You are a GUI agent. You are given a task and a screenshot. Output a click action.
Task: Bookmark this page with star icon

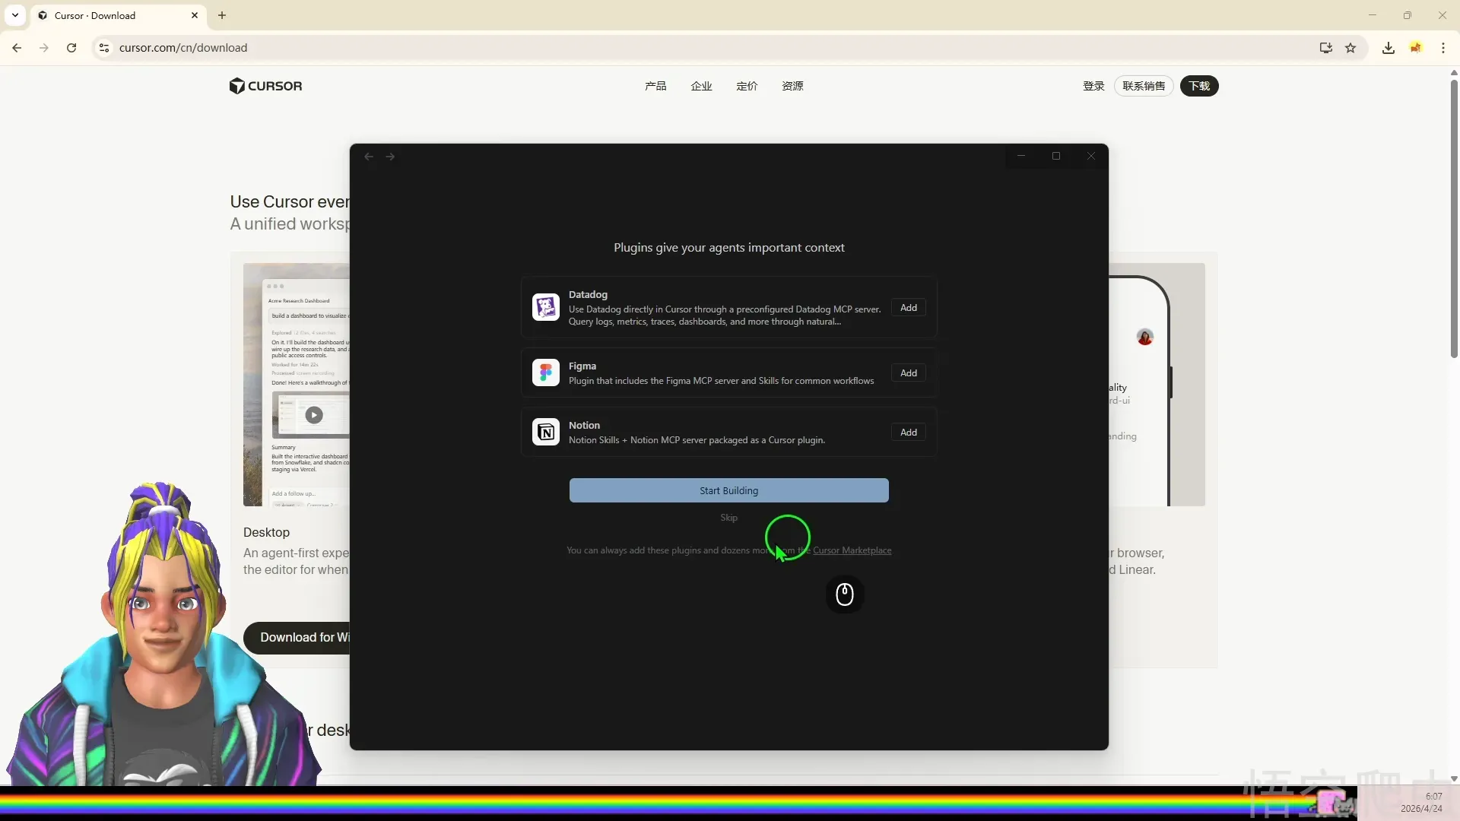1350,48
